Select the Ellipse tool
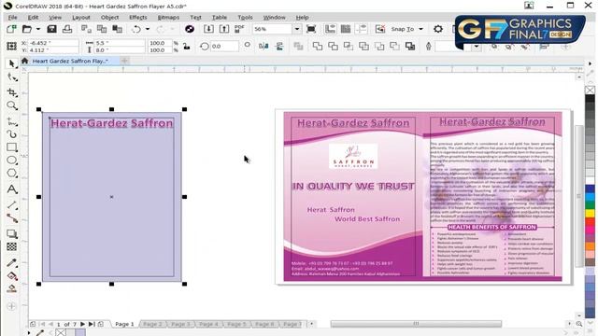 (x=12, y=161)
